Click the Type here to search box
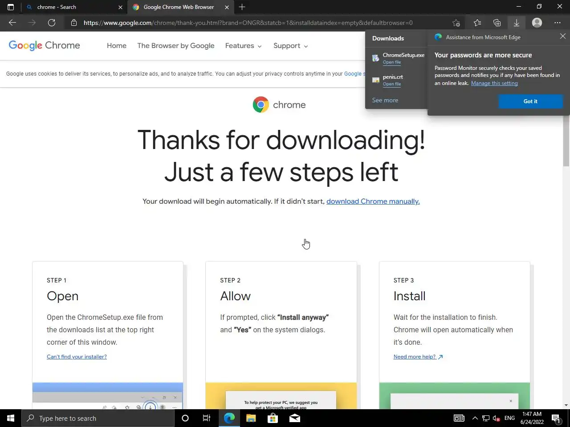This screenshot has height=427, width=570. click(x=98, y=418)
